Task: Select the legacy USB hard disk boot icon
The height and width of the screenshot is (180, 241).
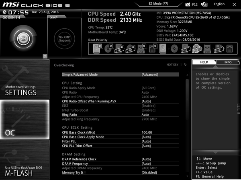Action: pyautogui.click(x=185, y=48)
